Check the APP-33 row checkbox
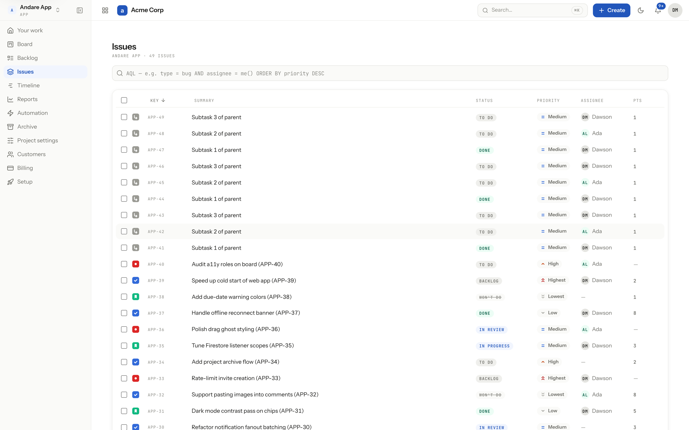 (x=124, y=378)
